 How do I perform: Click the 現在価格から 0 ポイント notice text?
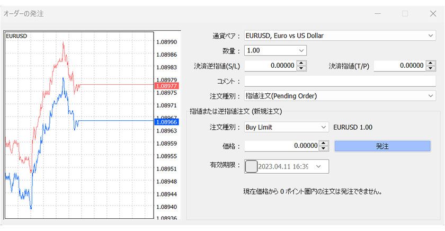313,192
